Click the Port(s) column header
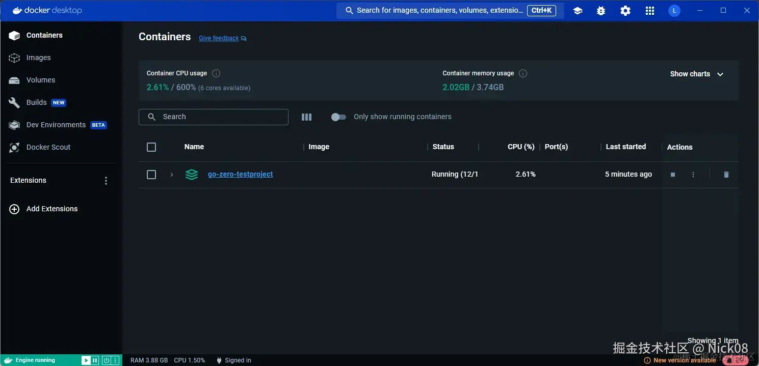Image resolution: width=759 pixels, height=366 pixels. (x=556, y=147)
